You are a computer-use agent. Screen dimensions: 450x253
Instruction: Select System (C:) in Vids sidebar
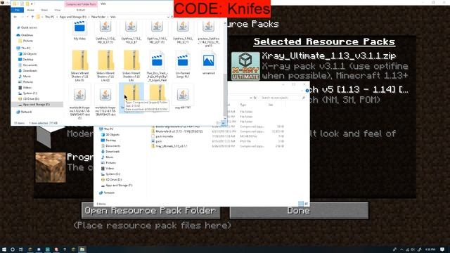(x=30, y=93)
